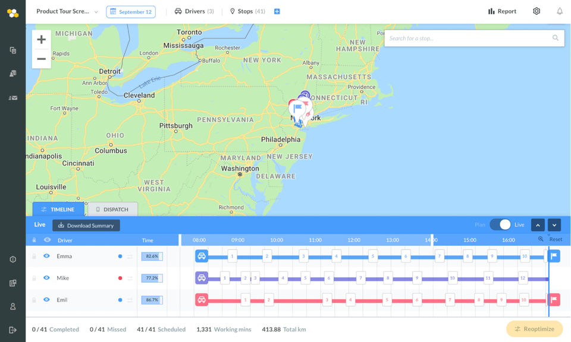The width and height of the screenshot is (571, 342).
Task: Click Emil's red end flag icon
Action: click(554, 299)
